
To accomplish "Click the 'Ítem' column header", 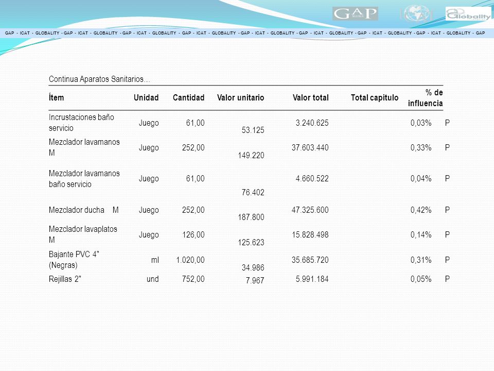I will pos(57,98).
